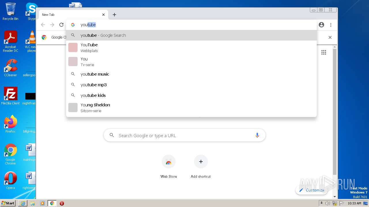
Task: Open CCleaner desktop icon
Action: click(x=10, y=68)
